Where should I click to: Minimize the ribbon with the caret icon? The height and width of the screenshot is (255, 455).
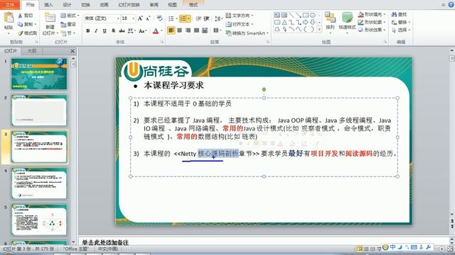[443, 5]
